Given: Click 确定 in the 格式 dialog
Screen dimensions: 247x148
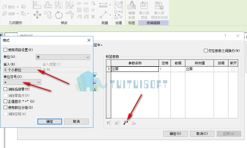Looking at the screenshot, I should 50,121.
